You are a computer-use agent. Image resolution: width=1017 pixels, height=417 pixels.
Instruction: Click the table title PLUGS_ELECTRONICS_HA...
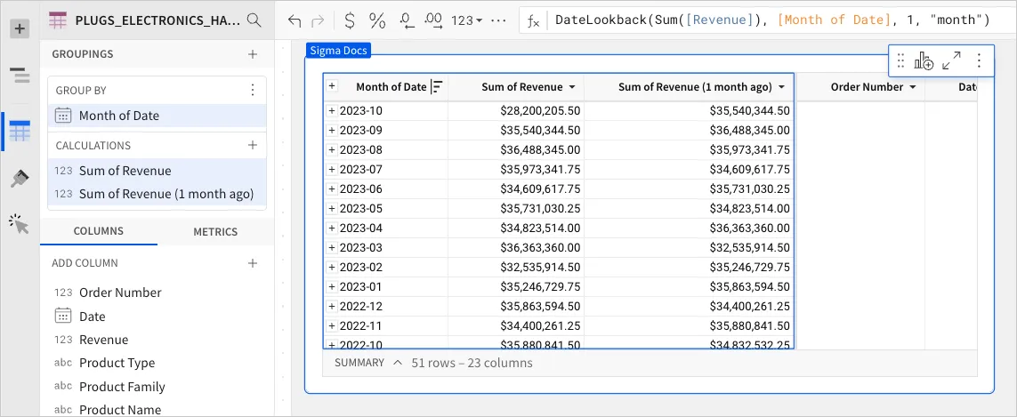(x=157, y=20)
